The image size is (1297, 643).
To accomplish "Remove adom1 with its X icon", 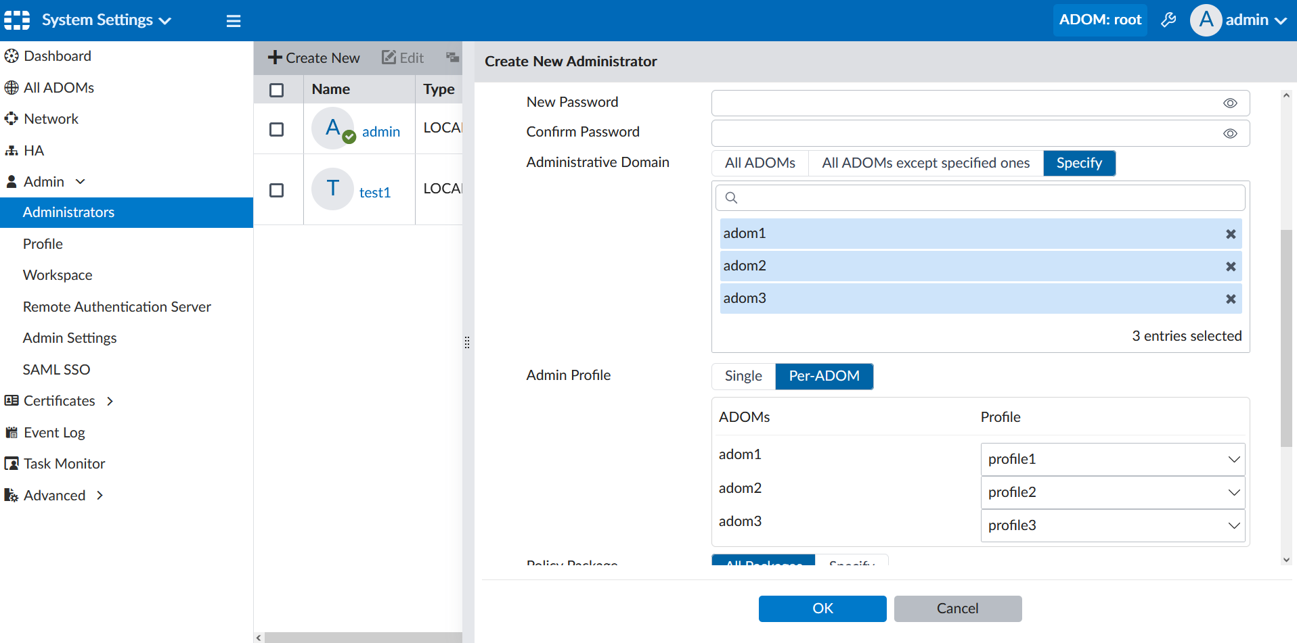I will coord(1230,234).
